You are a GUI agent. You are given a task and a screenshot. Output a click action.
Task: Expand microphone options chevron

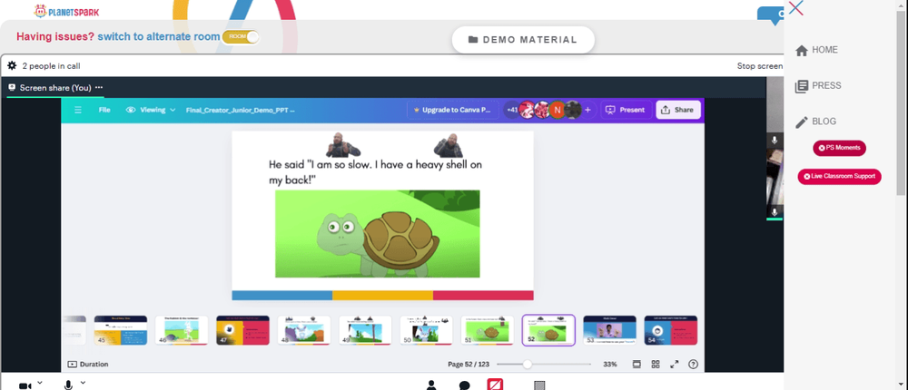(x=83, y=383)
